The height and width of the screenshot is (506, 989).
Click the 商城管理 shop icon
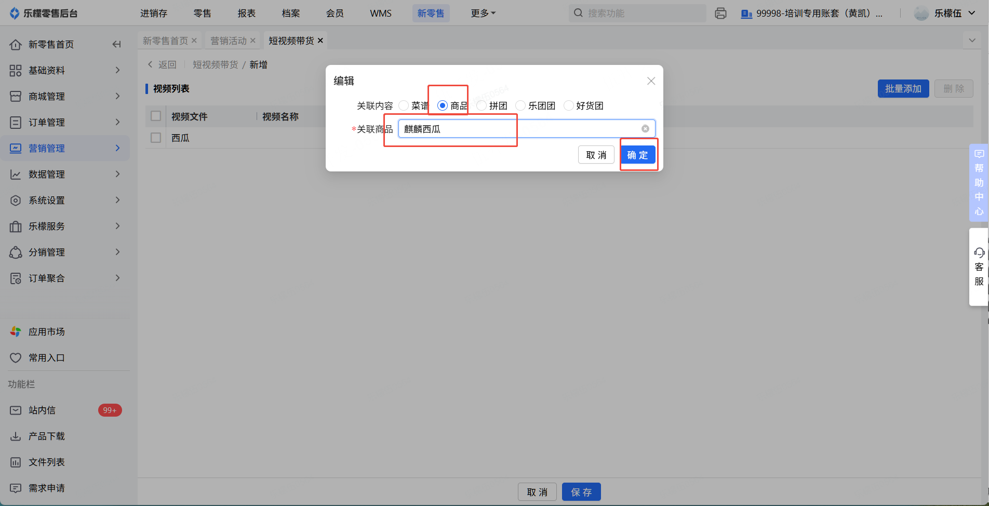coord(16,97)
